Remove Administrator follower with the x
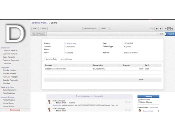The width and height of the screenshot is (175, 131). click(158, 111)
